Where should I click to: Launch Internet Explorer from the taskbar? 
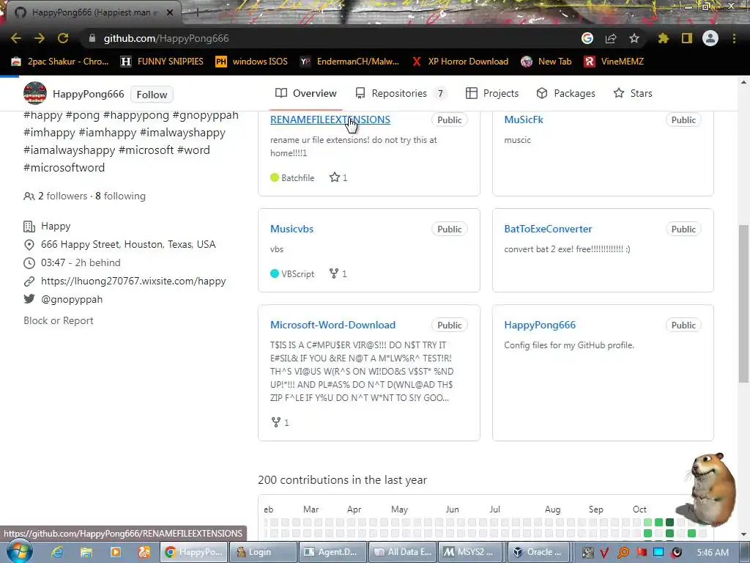click(x=57, y=552)
